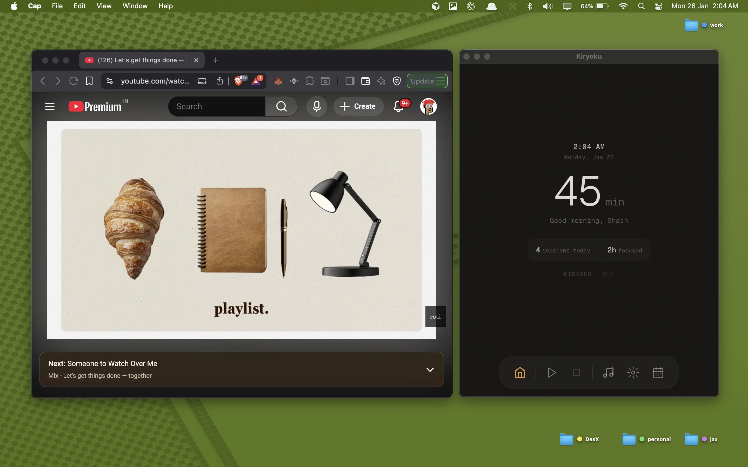Open Kiryoku settings gear icon
Image resolution: width=748 pixels, height=467 pixels.
(x=633, y=373)
